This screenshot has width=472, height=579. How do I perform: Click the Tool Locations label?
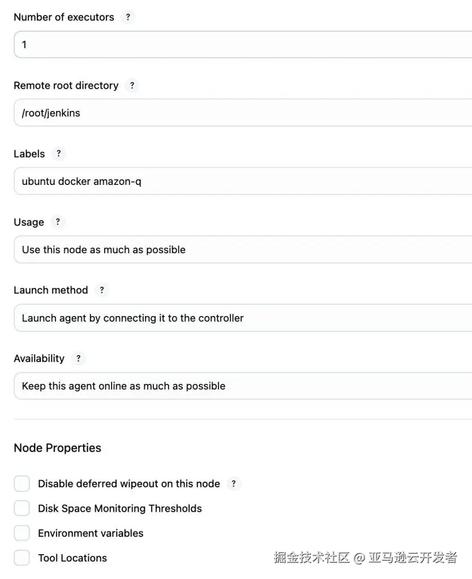pyautogui.click(x=72, y=558)
